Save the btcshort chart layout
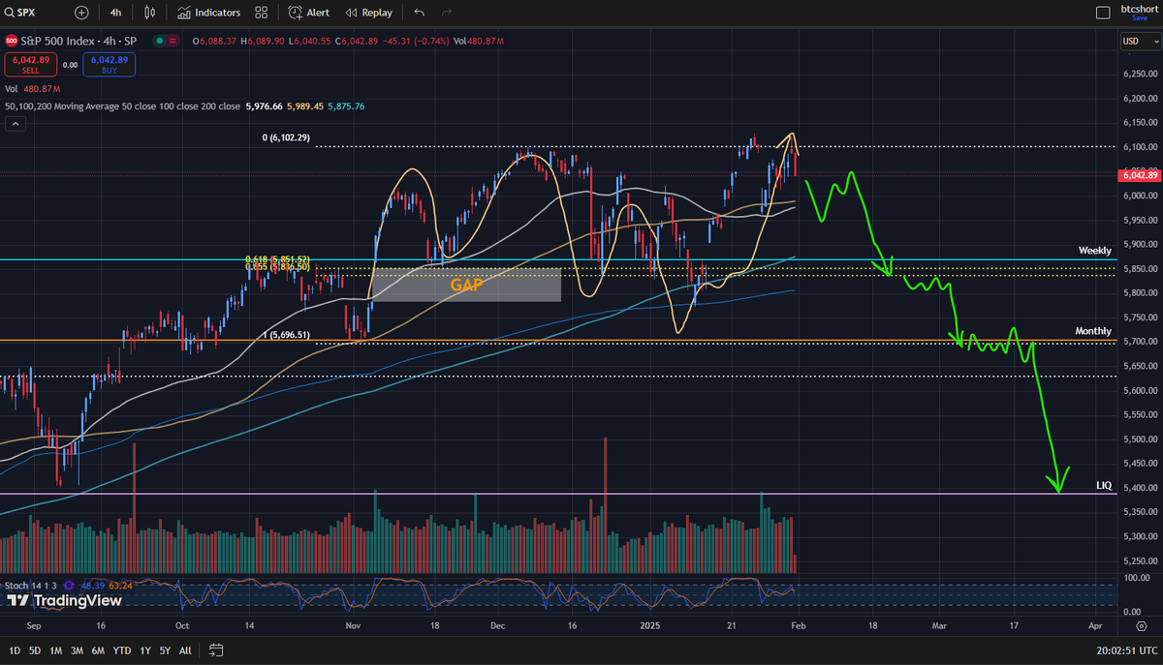The image size is (1163, 665). pyautogui.click(x=1139, y=17)
